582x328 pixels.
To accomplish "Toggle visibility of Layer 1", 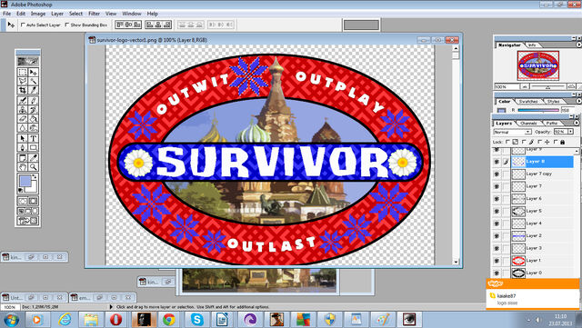I will tap(497, 261).
